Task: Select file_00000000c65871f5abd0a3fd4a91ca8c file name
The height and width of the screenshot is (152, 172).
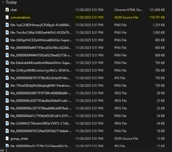Action: pyautogui.click(x=41, y=101)
